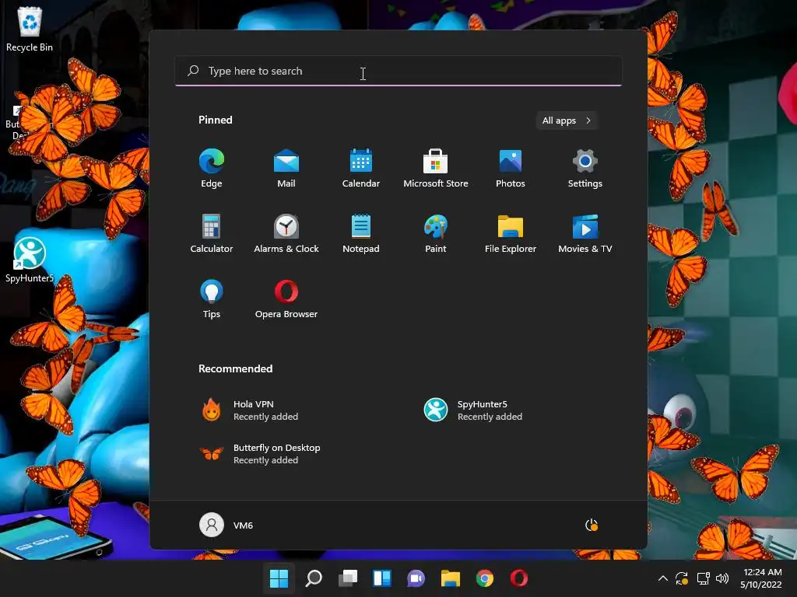Open Microsoft Store from pinned apps
The width and height of the screenshot is (797, 597).
click(436, 169)
